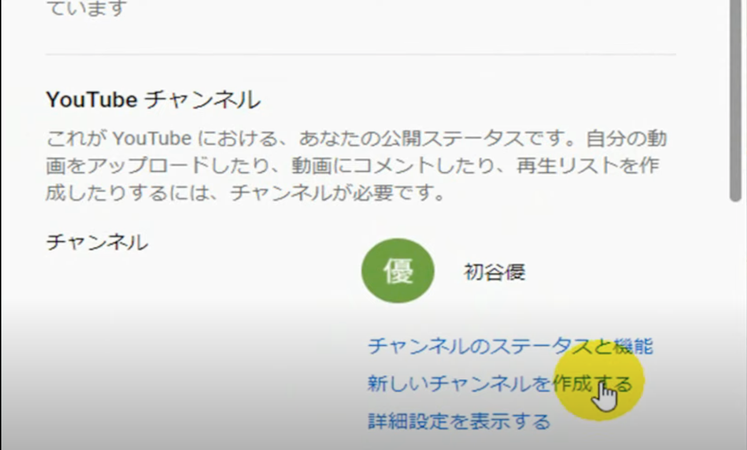Viewport: 747px width, 450px height.
Task: Click the description line starting 成したりするには
Action: tap(245, 192)
